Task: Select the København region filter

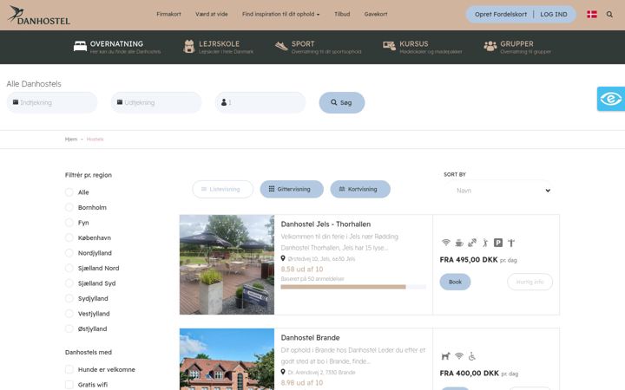Action: tap(69, 237)
